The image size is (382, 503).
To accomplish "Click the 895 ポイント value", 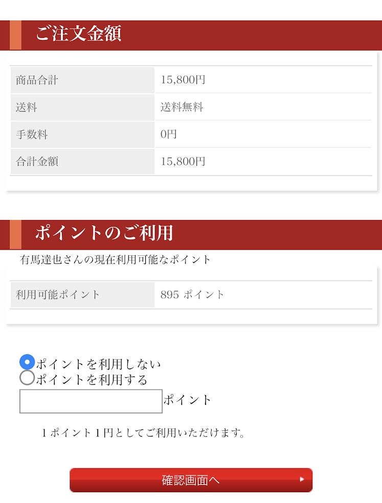I will (x=192, y=295).
